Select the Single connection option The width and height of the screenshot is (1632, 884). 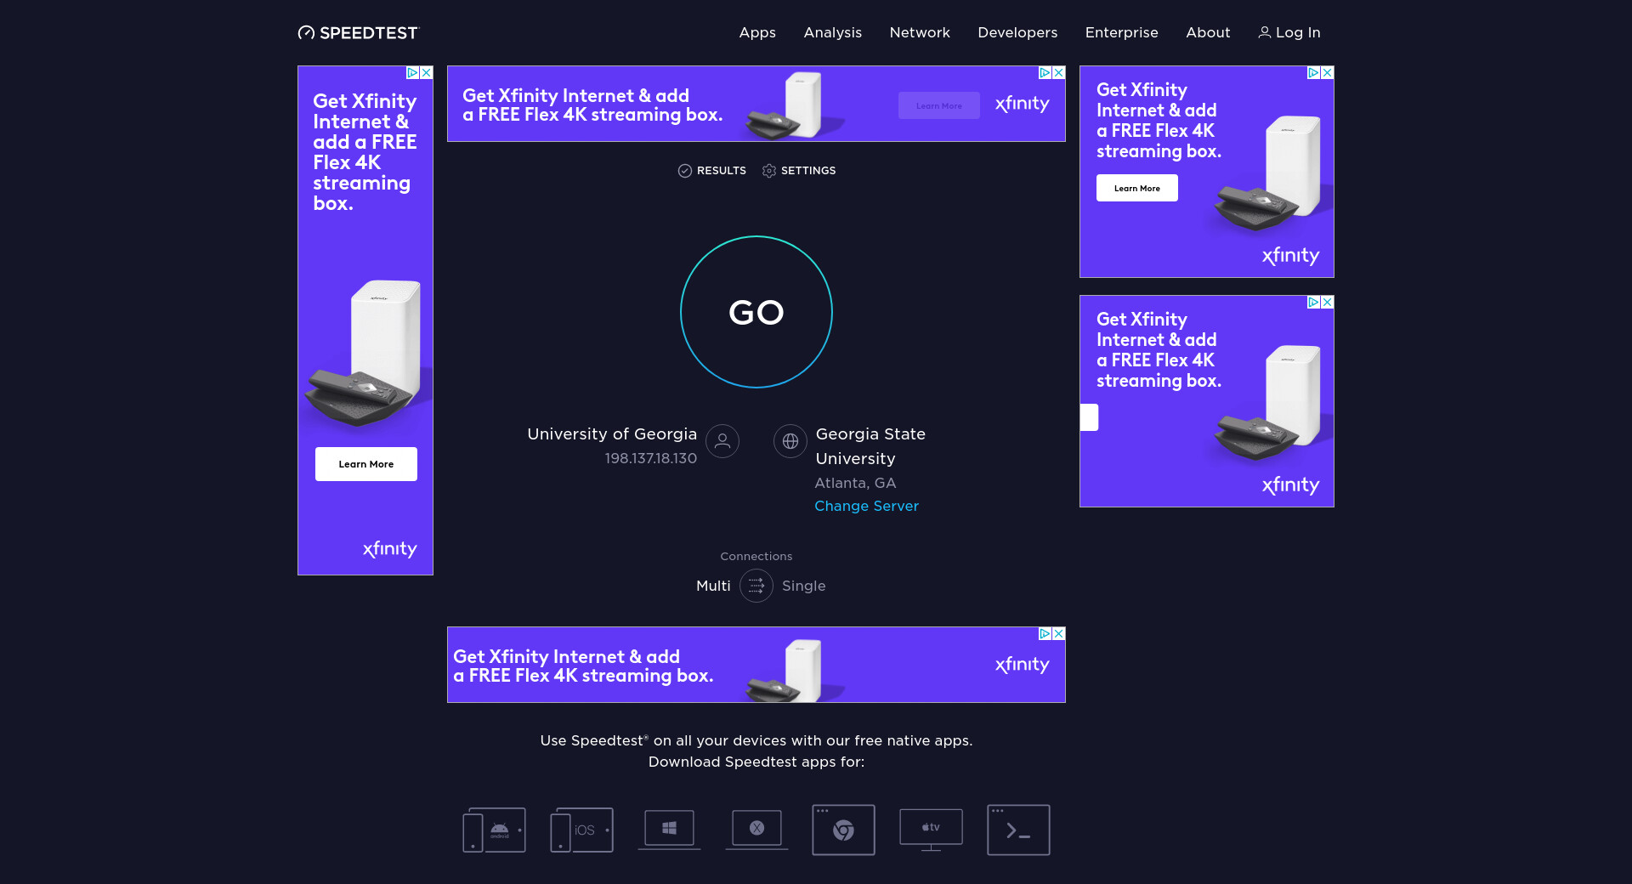pyautogui.click(x=803, y=586)
